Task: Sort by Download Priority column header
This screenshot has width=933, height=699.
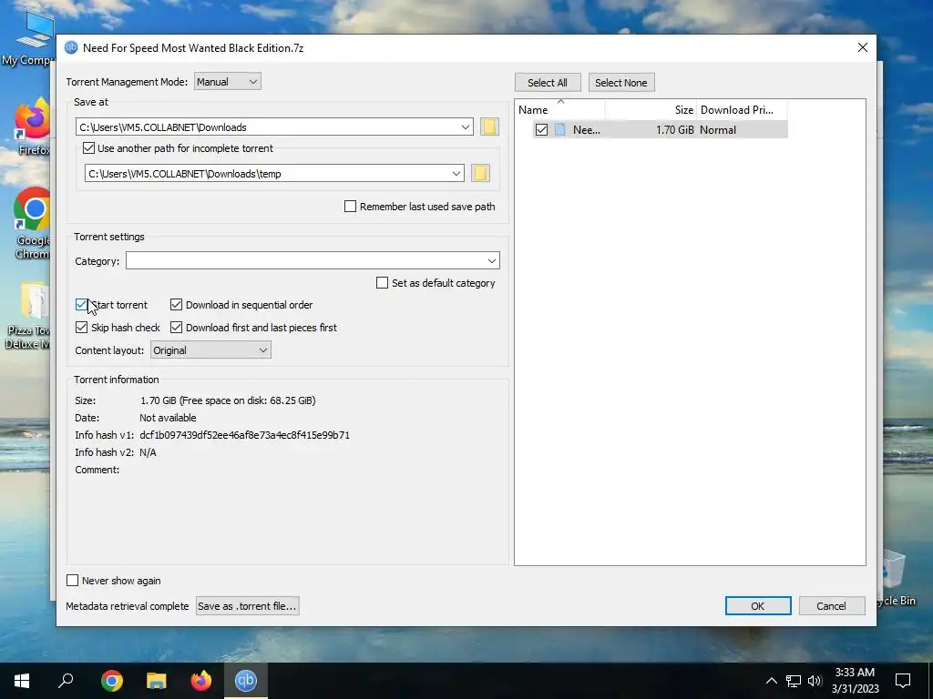Action: click(x=742, y=110)
